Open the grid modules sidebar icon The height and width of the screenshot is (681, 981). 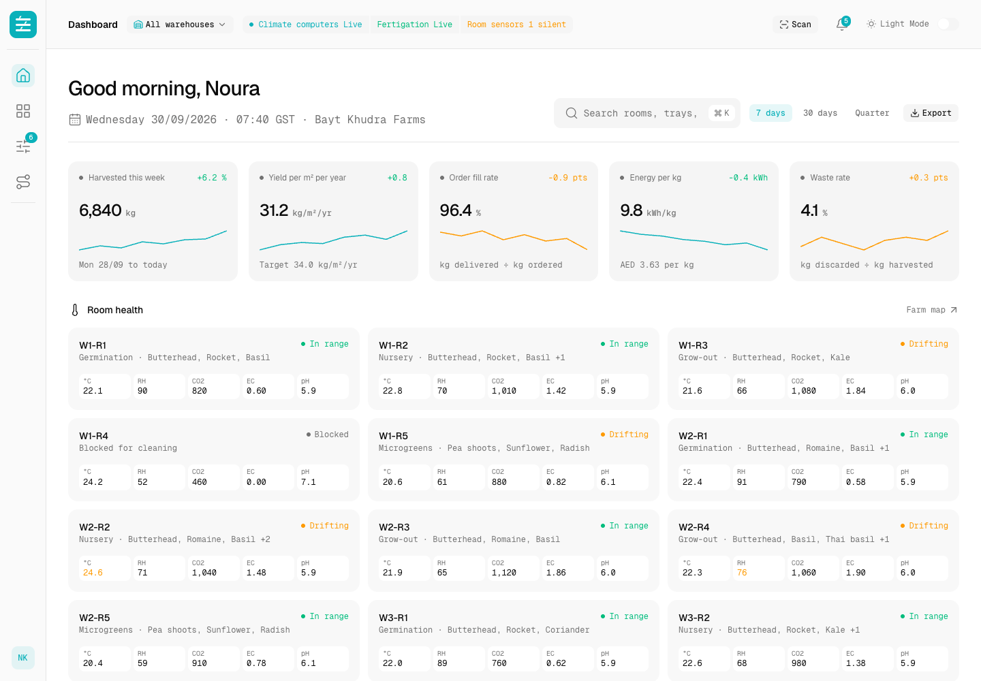pos(23,111)
